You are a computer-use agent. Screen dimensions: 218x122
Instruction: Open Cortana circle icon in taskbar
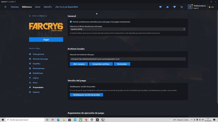[x=47, y=120]
